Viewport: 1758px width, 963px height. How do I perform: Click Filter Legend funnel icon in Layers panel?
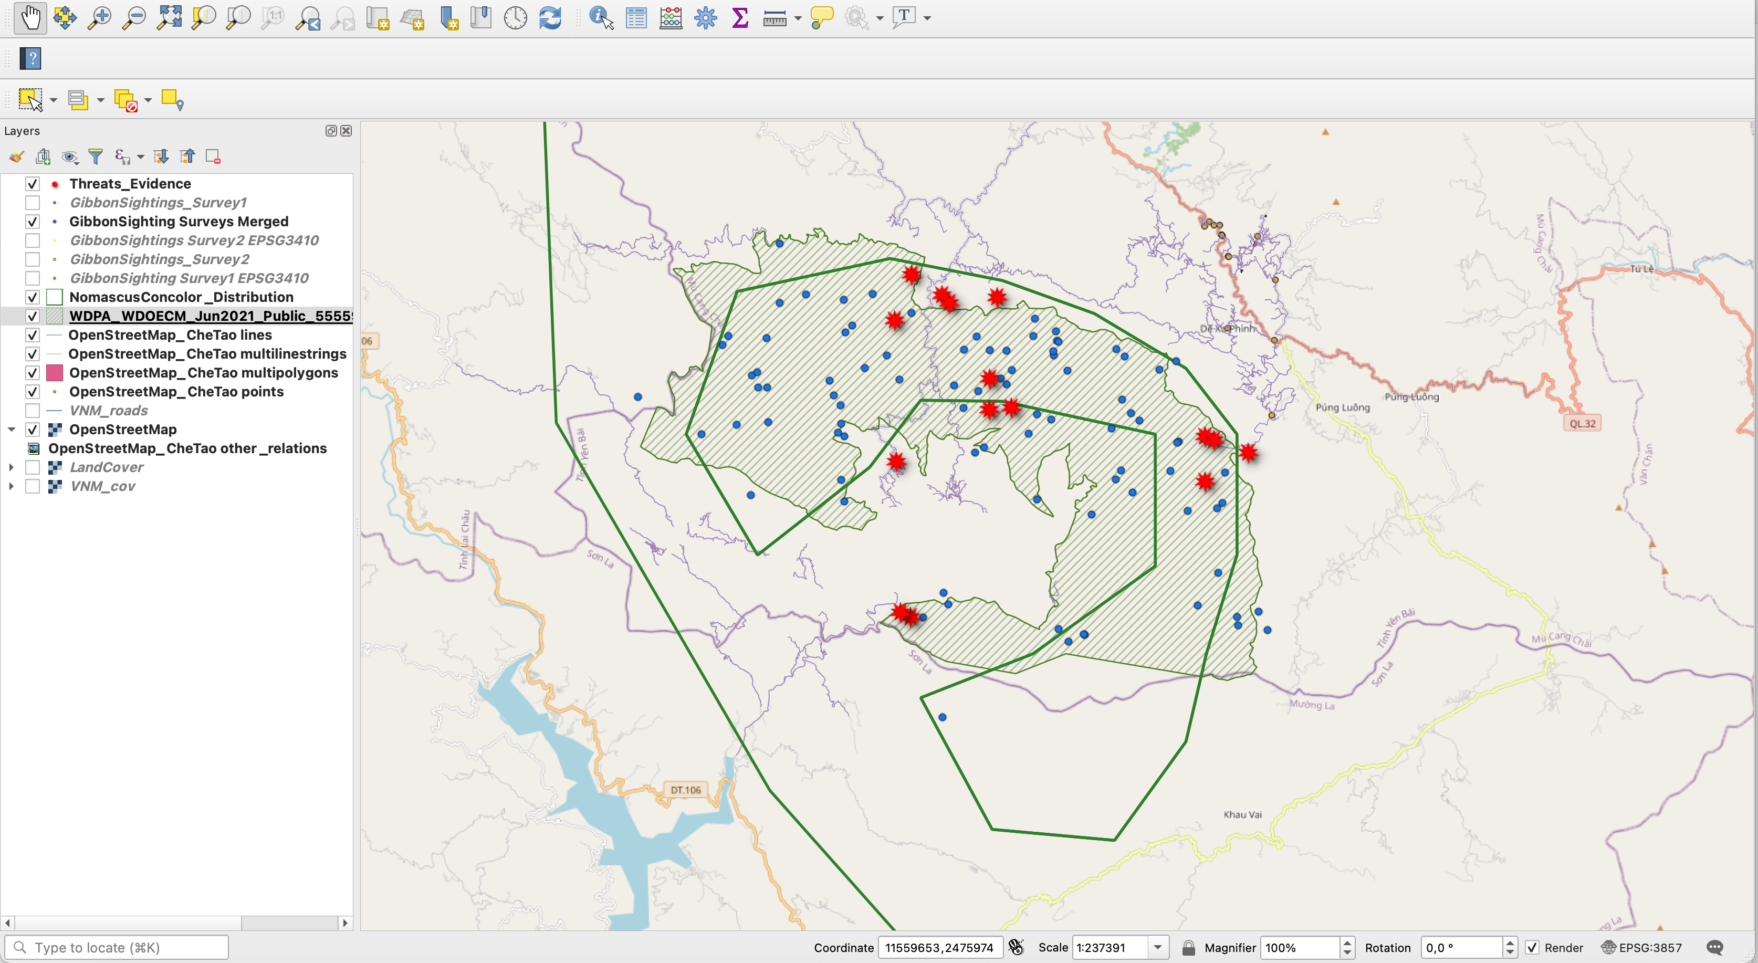96,157
